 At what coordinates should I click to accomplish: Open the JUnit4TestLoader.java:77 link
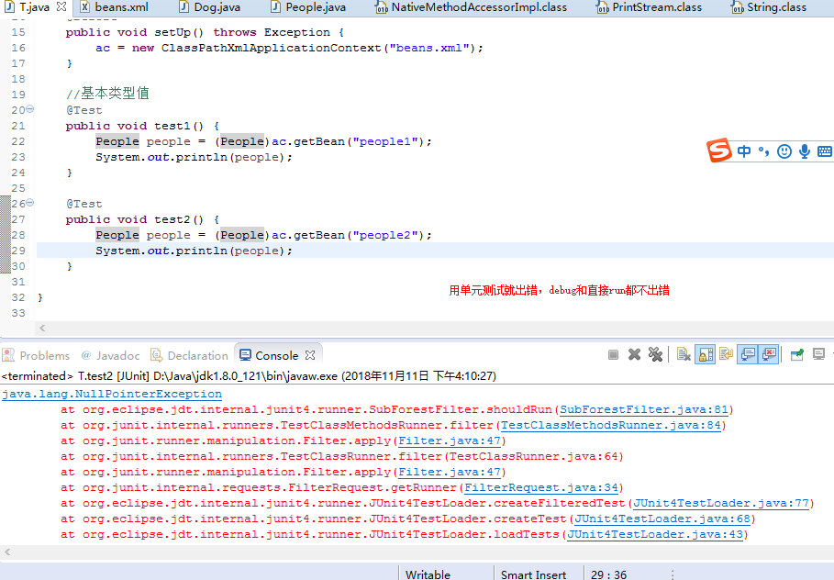click(x=721, y=504)
